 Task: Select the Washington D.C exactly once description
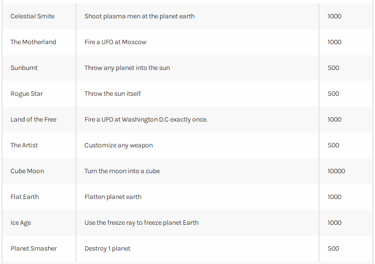point(146,120)
